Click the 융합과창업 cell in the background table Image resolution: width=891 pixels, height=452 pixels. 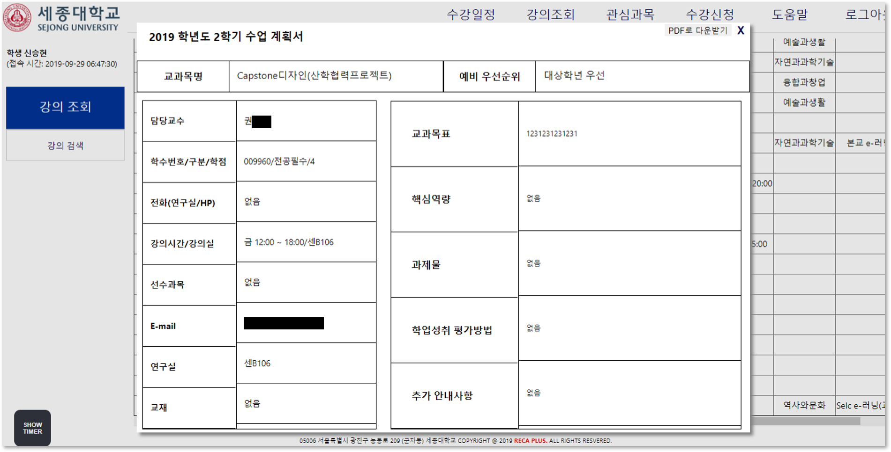click(804, 82)
